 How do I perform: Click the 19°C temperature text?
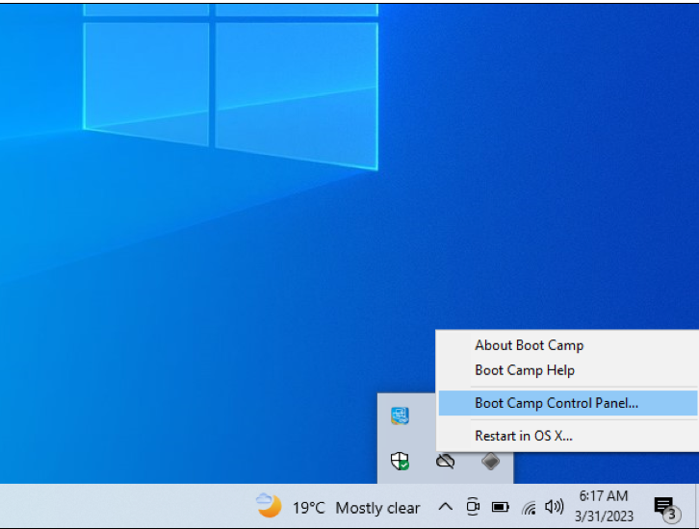click(x=308, y=508)
